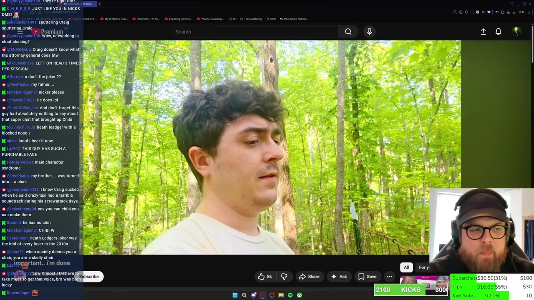Image resolution: width=534 pixels, height=300 pixels.
Task: Open the emoji face icon in browser toolbar
Action: [x=461, y=12]
